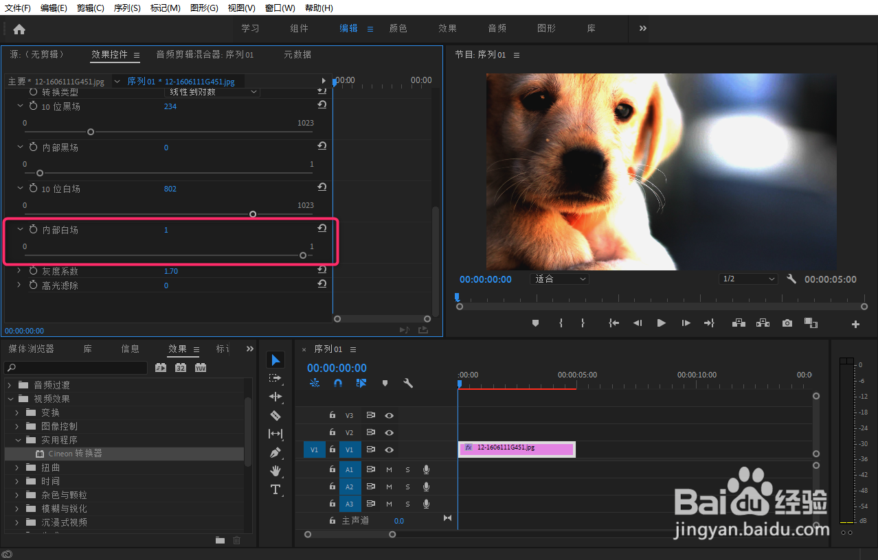Reset the 10 位黑场 parameter
The image size is (878, 560).
coord(322,105)
